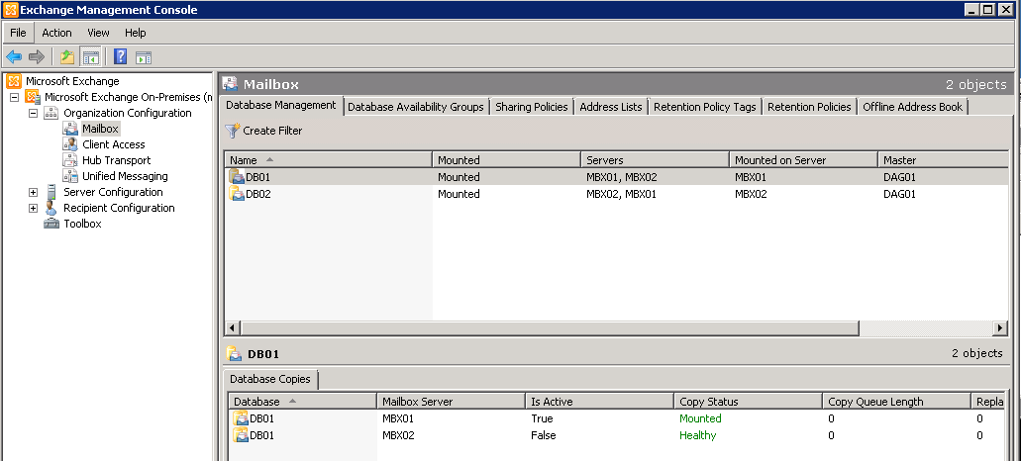Select Client Access tree node
The height and width of the screenshot is (461, 1021).
click(114, 144)
